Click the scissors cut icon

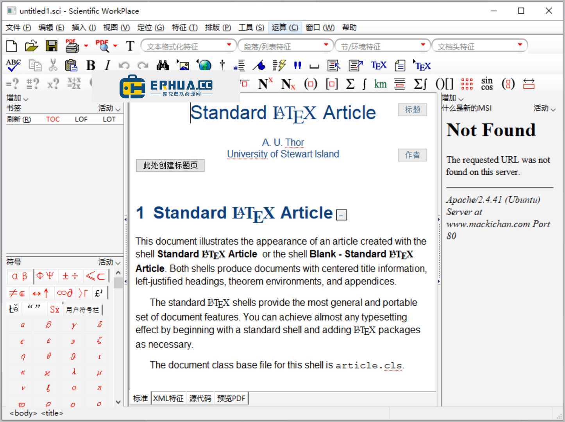(53, 65)
